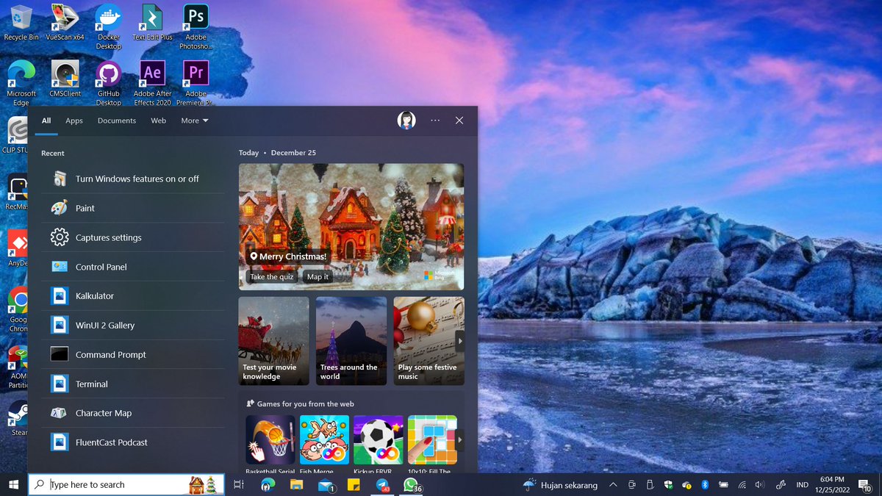
Task: Launch Command Prompt from recent list
Action: [133, 354]
